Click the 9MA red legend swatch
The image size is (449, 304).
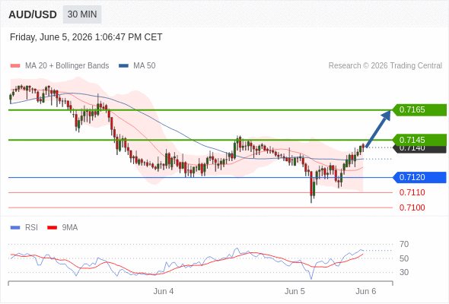[52, 228]
